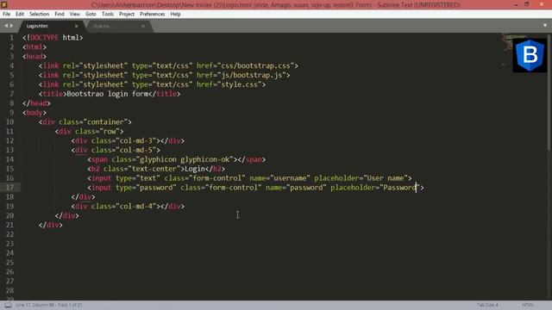552x310 pixels.
Task: Click "css/bootstrap.css" href value on line 4
Action: tap(255, 65)
